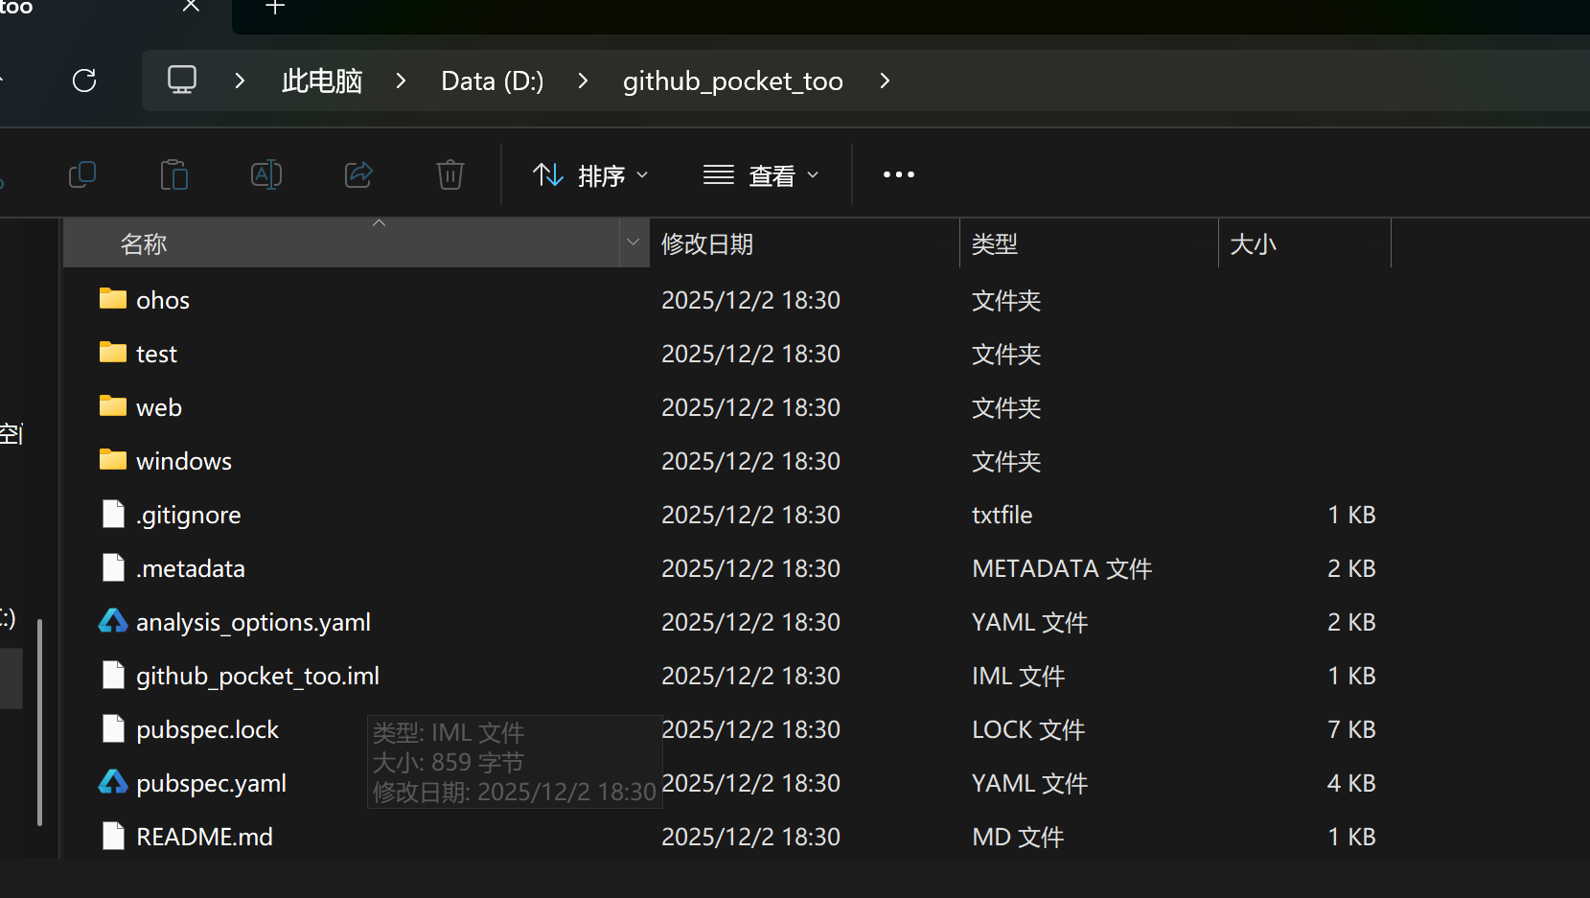Click the Copy icon in the toolbar
The image size is (1590, 898).
82,174
